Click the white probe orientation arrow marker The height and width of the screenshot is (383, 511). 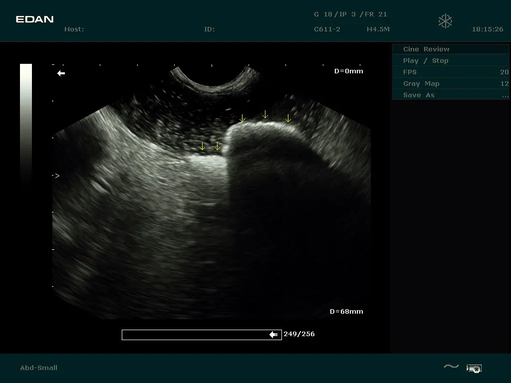[x=61, y=73]
